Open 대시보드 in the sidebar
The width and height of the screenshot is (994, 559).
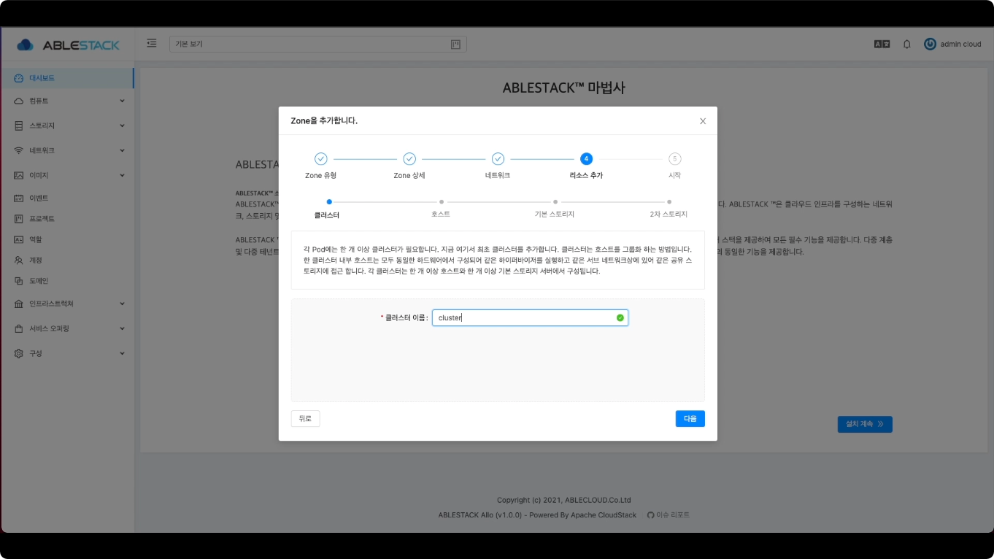pyautogui.click(x=67, y=78)
